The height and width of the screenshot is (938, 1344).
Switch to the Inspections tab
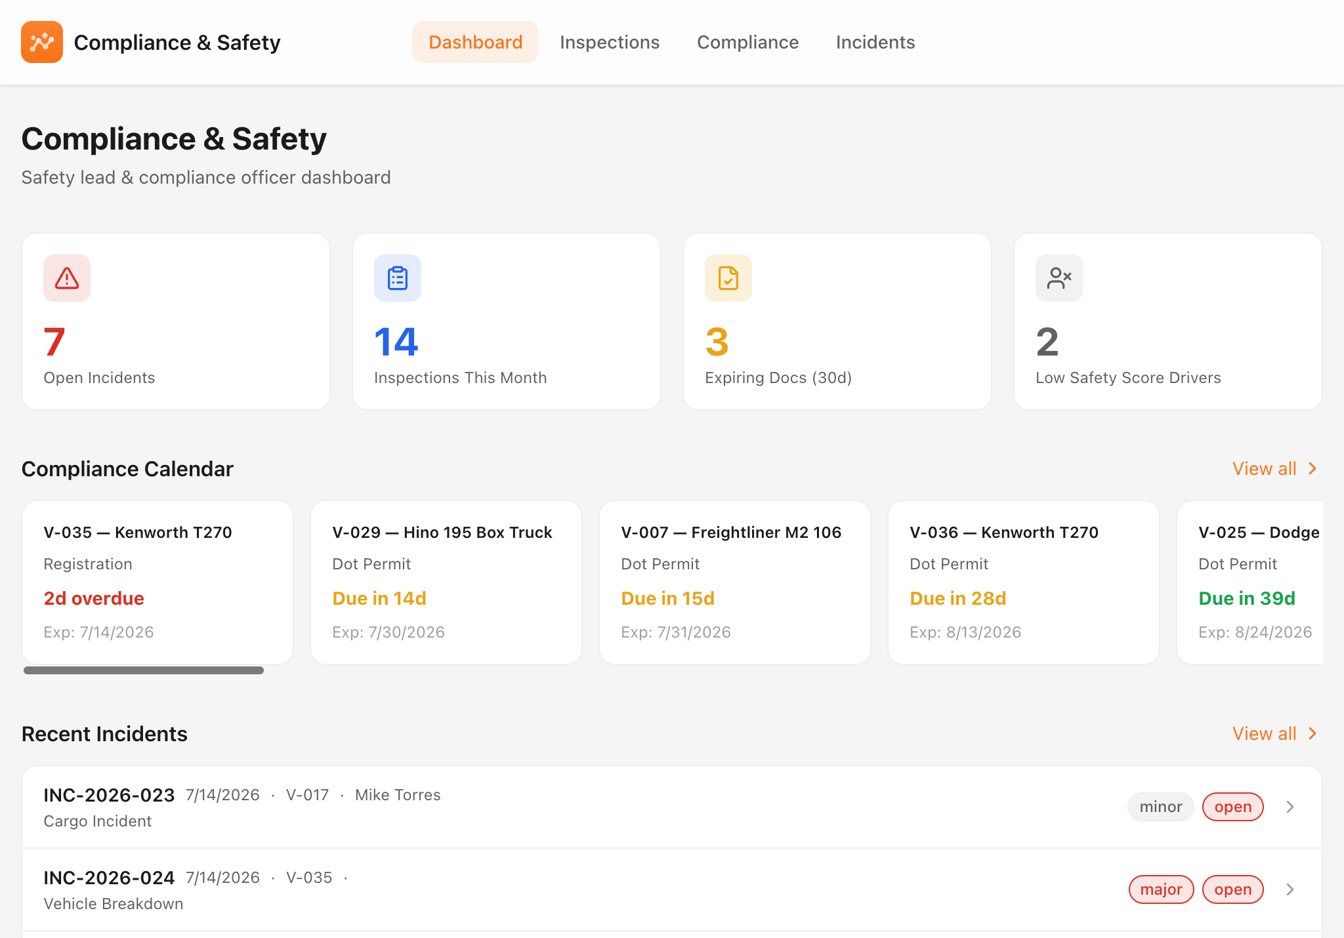coord(610,42)
